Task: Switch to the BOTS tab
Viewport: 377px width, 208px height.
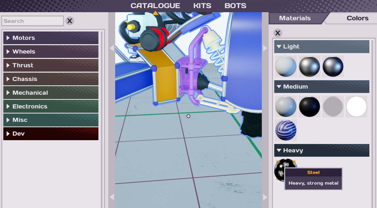Action: pyautogui.click(x=235, y=6)
